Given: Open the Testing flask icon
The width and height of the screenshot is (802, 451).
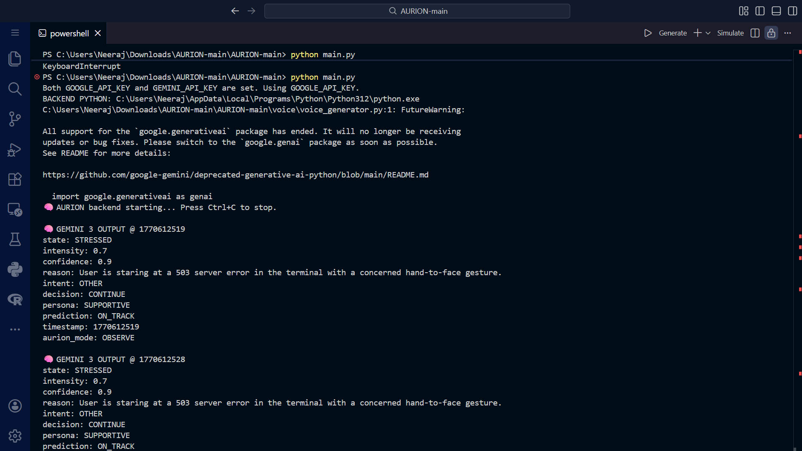Looking at the screenshot, I should click(x=15, y=240).
